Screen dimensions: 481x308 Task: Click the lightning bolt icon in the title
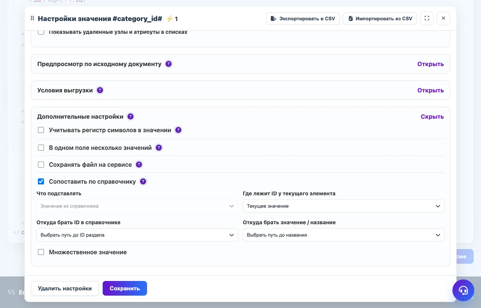pyautogui.click(x=169, y=18)
